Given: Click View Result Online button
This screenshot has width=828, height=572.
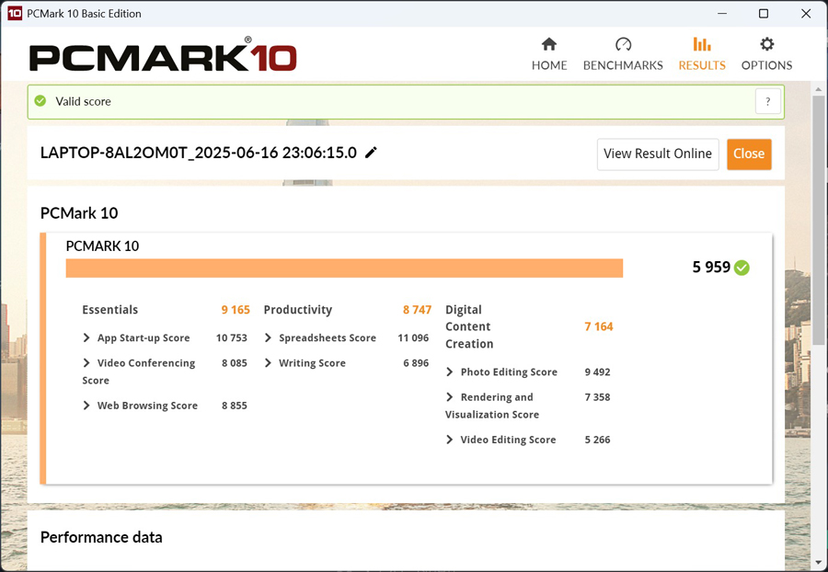Looking at the screenshot, I should (x=658, y=154).
